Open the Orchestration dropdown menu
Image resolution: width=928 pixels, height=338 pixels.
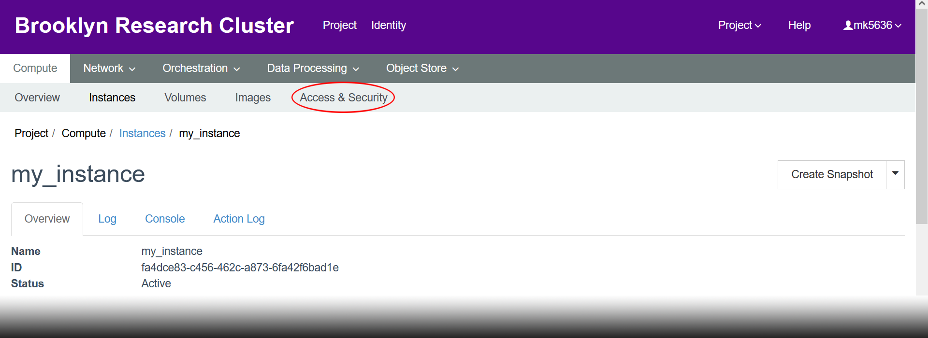[201, 69]
